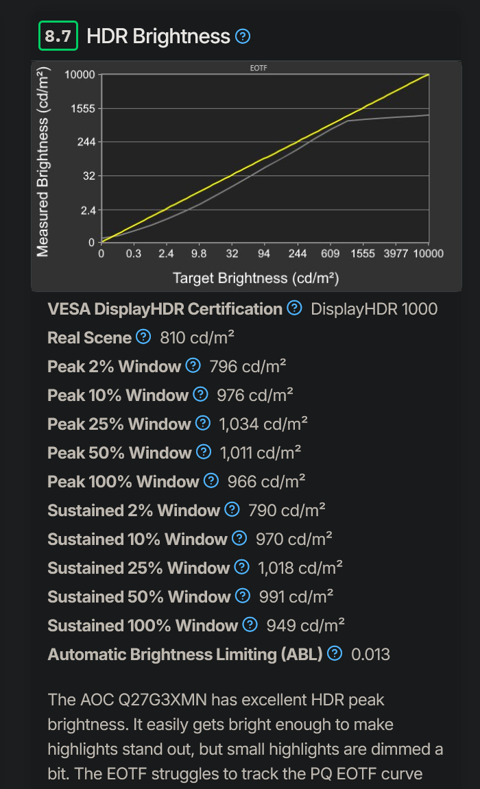Viewport: 480px width, 789px height.
Task: Open the HDR Brightness help tooltip icon
Action: pos(242,36)
